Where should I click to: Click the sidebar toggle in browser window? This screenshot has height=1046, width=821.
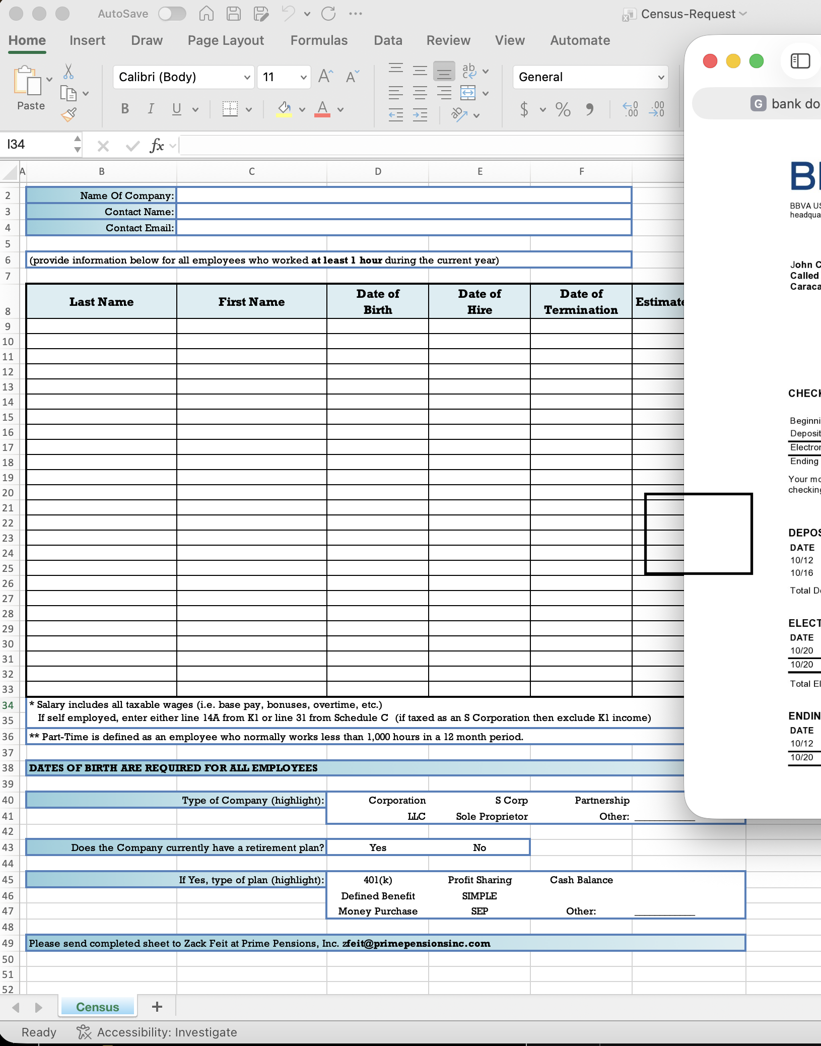800,61
